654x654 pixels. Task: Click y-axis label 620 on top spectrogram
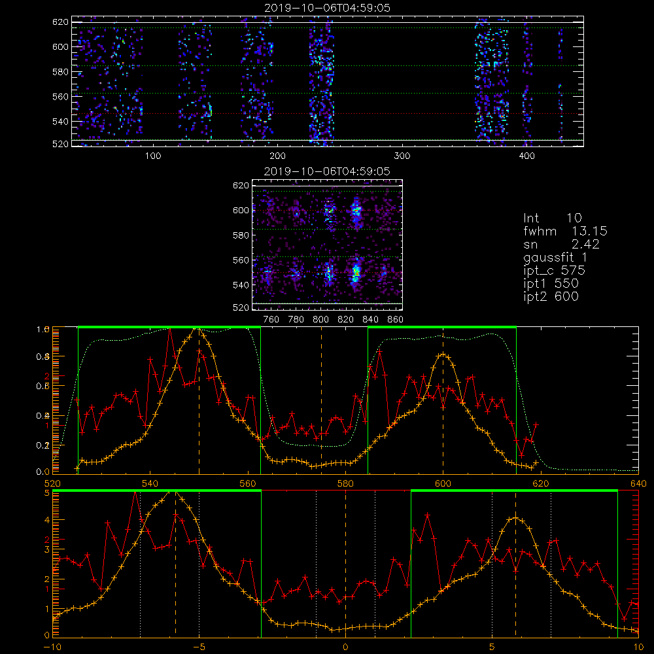[x=60, y=22]
